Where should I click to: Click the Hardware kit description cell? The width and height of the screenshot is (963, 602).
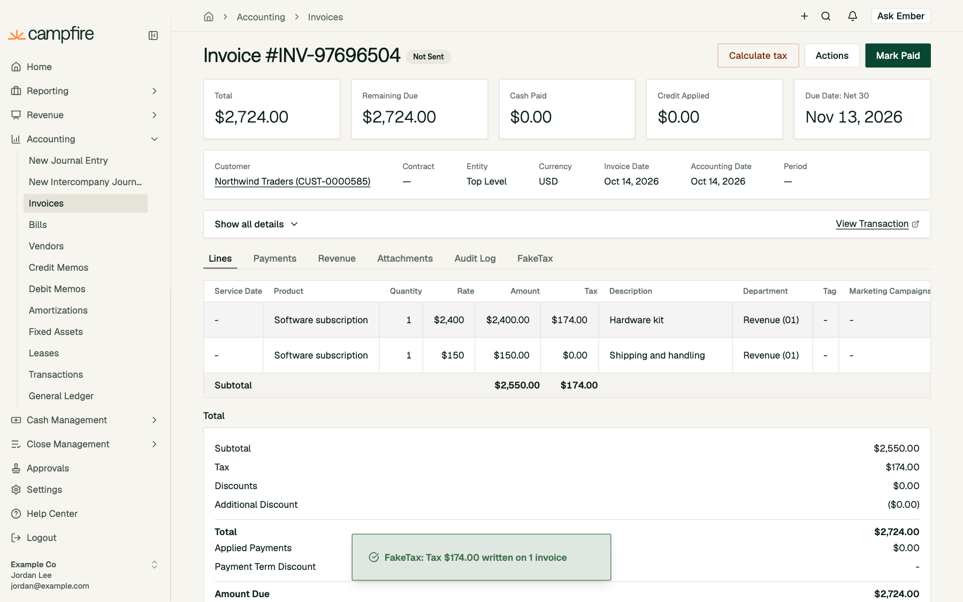click(666, 320)
